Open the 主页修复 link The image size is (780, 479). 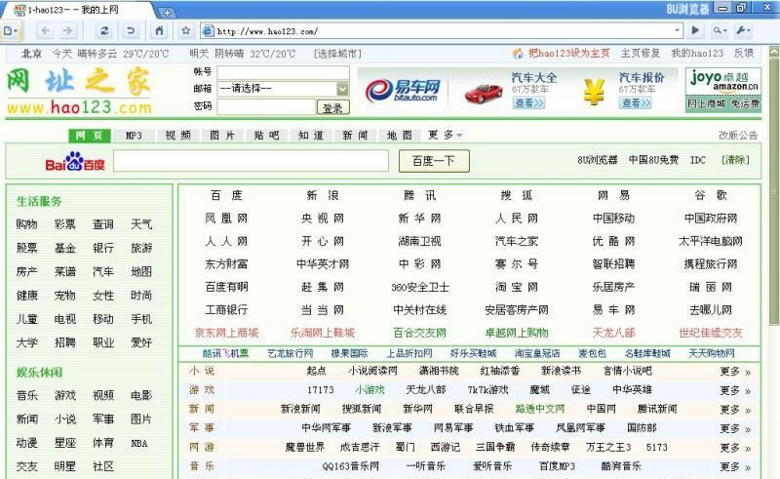point(641,53)
